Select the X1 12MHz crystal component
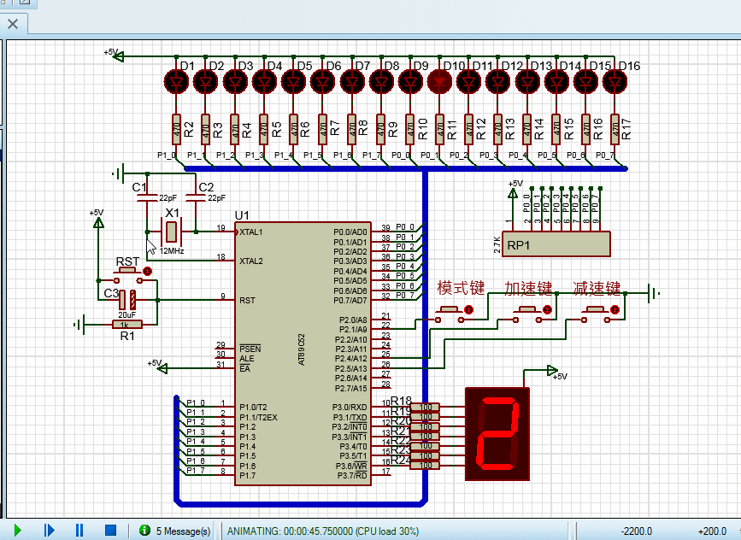The height and width of the screenshot is (540, 741). pyautogui.click(x=171, y=232)
